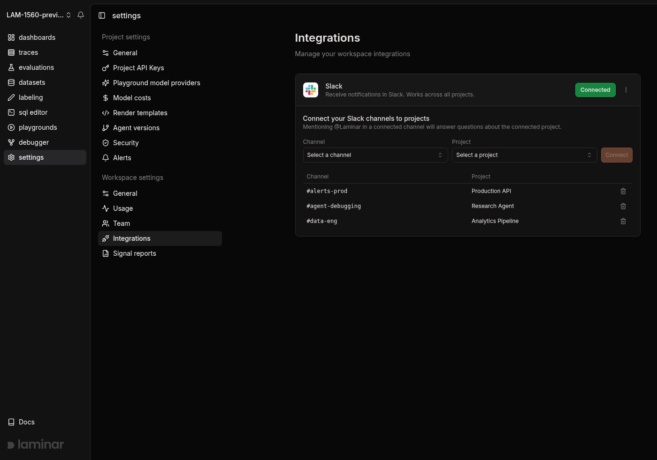Viewport: 657px width, 460px height.
Task: Click the evaluations flask icon
Action: point(11,67)
